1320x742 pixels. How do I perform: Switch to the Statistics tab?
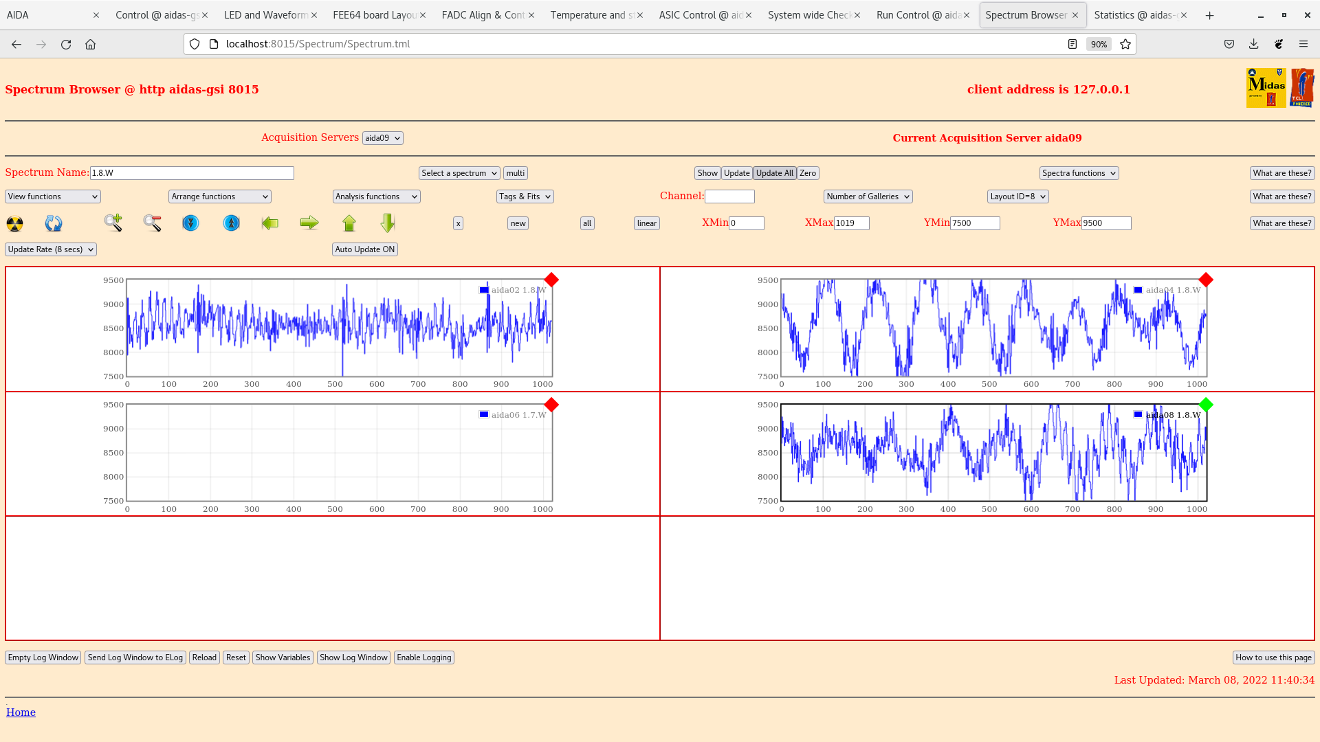tap(1135, 15)
